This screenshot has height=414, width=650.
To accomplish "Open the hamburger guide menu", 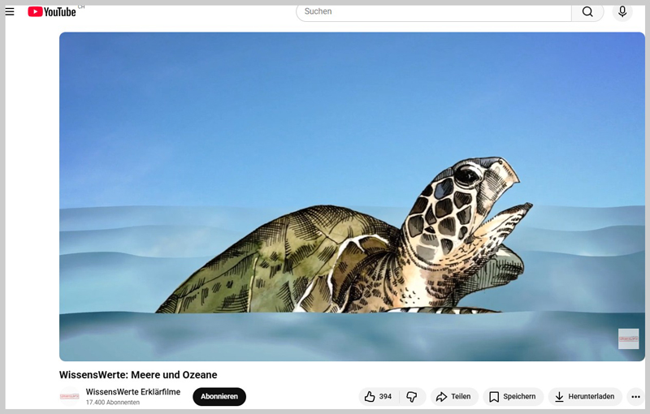I will click(x=10, y=11).
